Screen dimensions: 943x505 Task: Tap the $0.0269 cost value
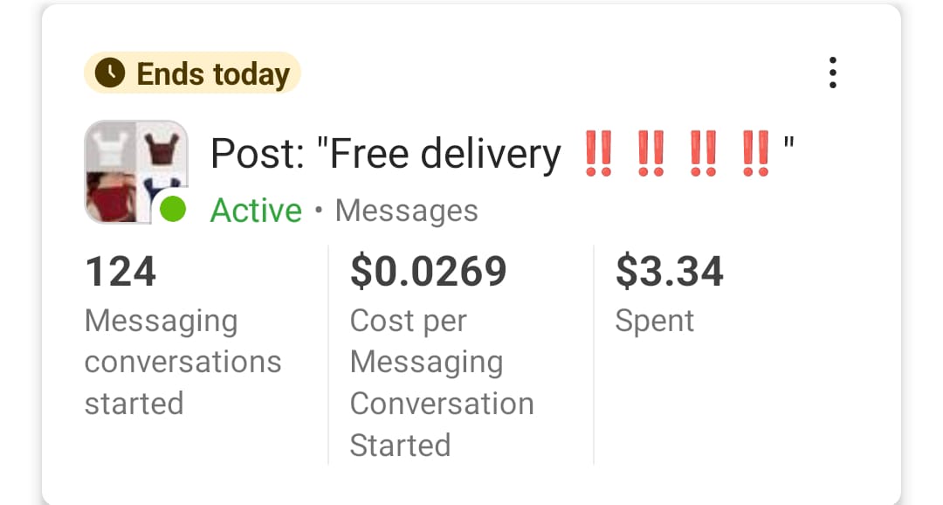pos(428,271)
